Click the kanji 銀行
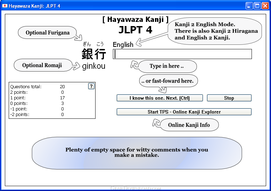 pyautogui.click(x=94, y=54)
